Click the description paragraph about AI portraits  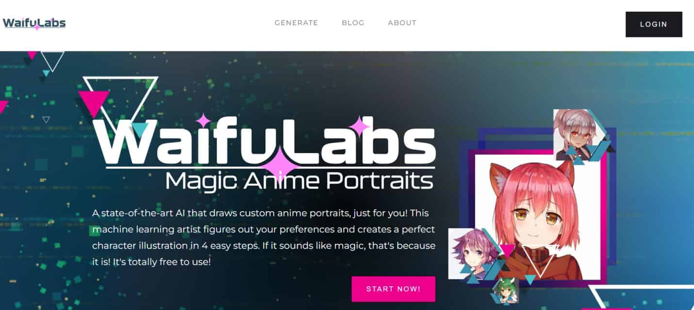(264, 237)
